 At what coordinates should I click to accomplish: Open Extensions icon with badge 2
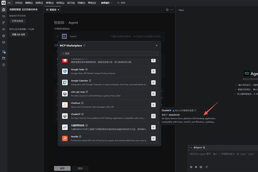[x=4, y=52]
